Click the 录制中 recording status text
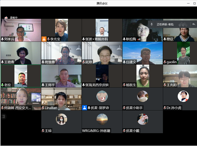Viewport: 197px width, 146px height. pos(14,18)
